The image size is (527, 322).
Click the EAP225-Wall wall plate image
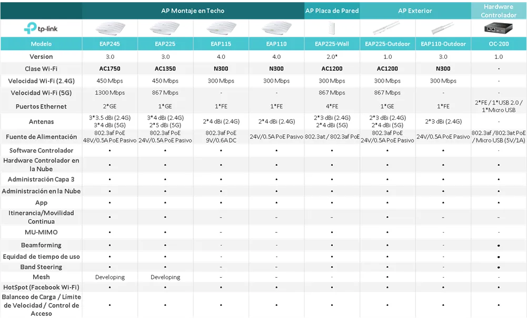pyautogui.click(x=332, y=28)
